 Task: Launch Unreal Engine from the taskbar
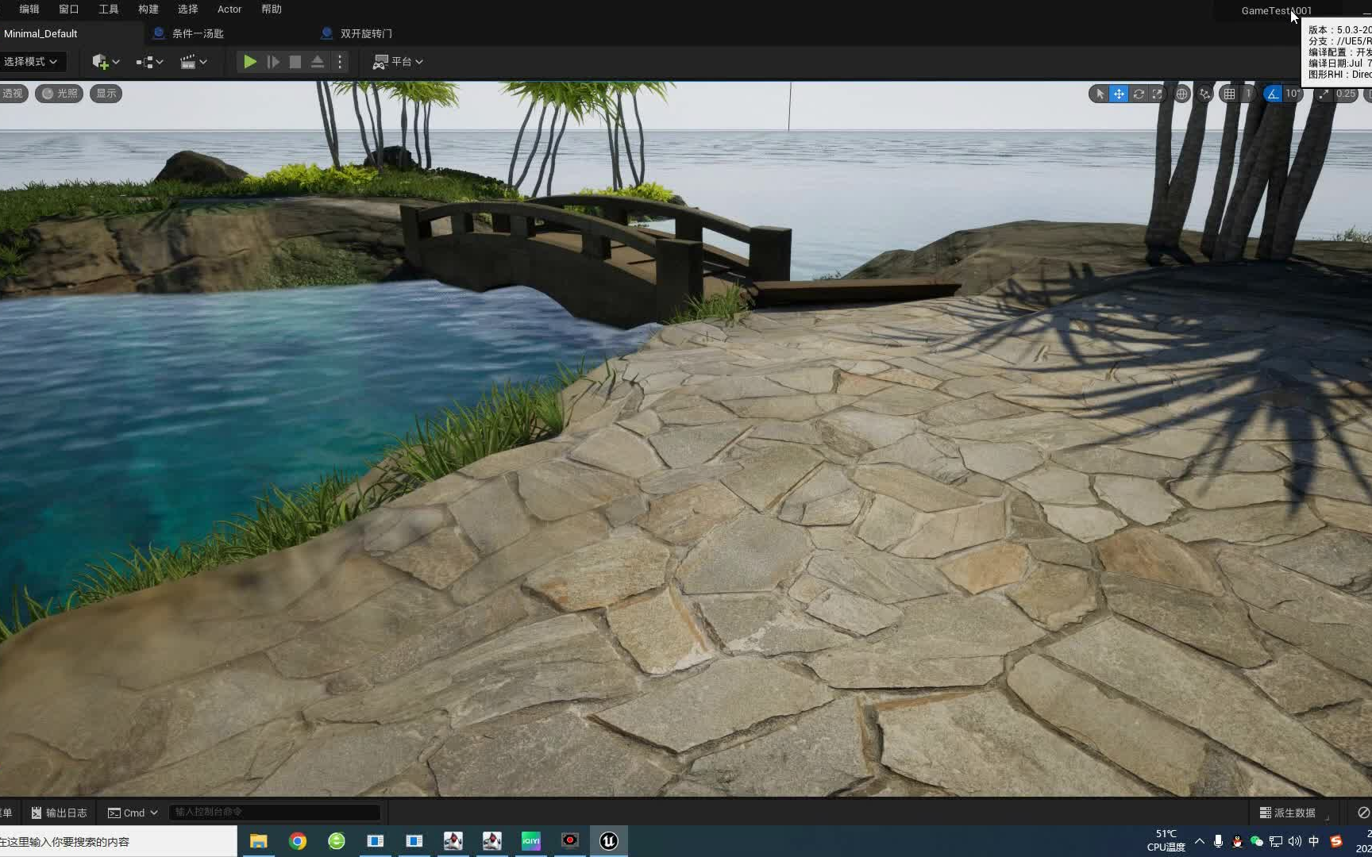(x=607, y=841)
